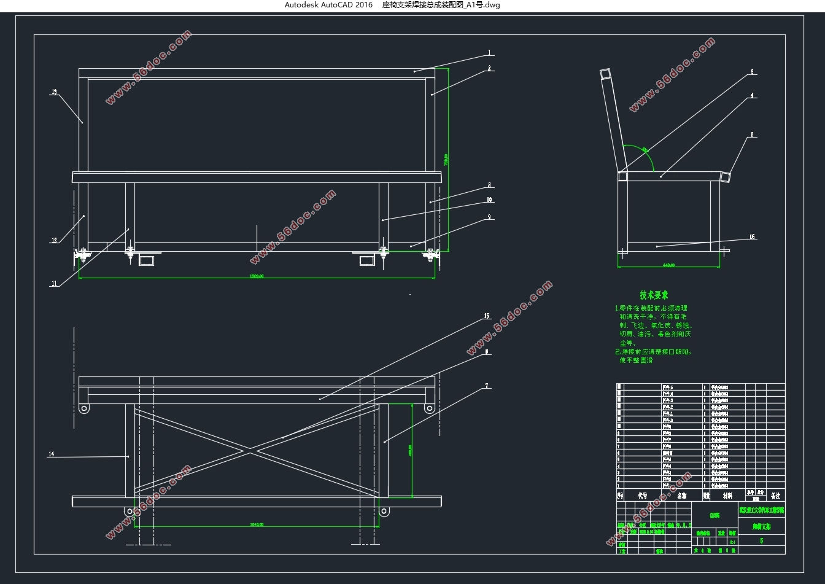Select part callout number 14 in bottom view
The height and width of the screenshot is (584, 825).
(x=51, y=454)
